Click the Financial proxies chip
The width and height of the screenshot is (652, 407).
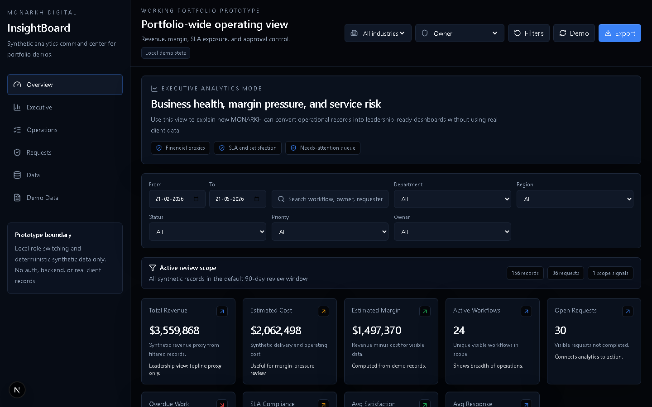(180, 148)
